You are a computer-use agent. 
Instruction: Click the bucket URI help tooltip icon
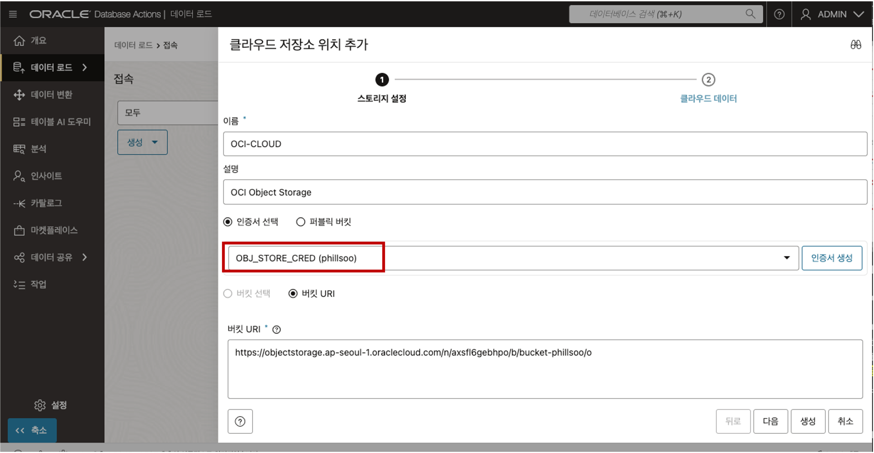click(277, 330)
